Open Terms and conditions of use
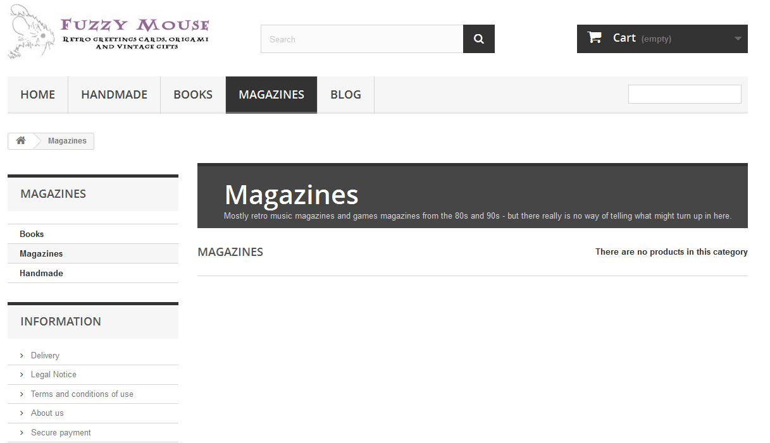This screenshot has width=770, height=443. point(82,394)
